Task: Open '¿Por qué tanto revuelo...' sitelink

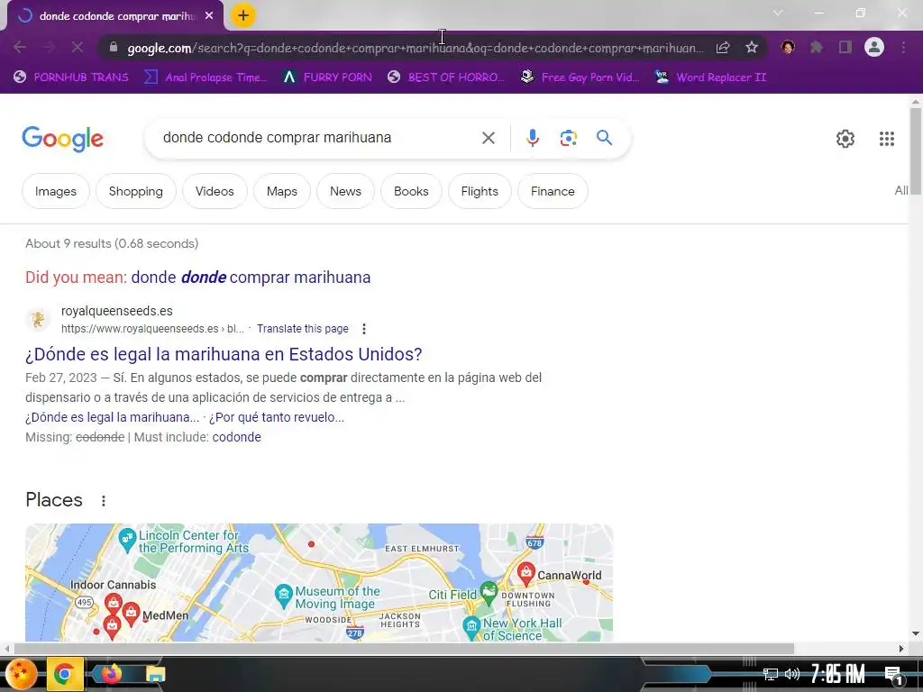Action: click(x=277, y=417)
